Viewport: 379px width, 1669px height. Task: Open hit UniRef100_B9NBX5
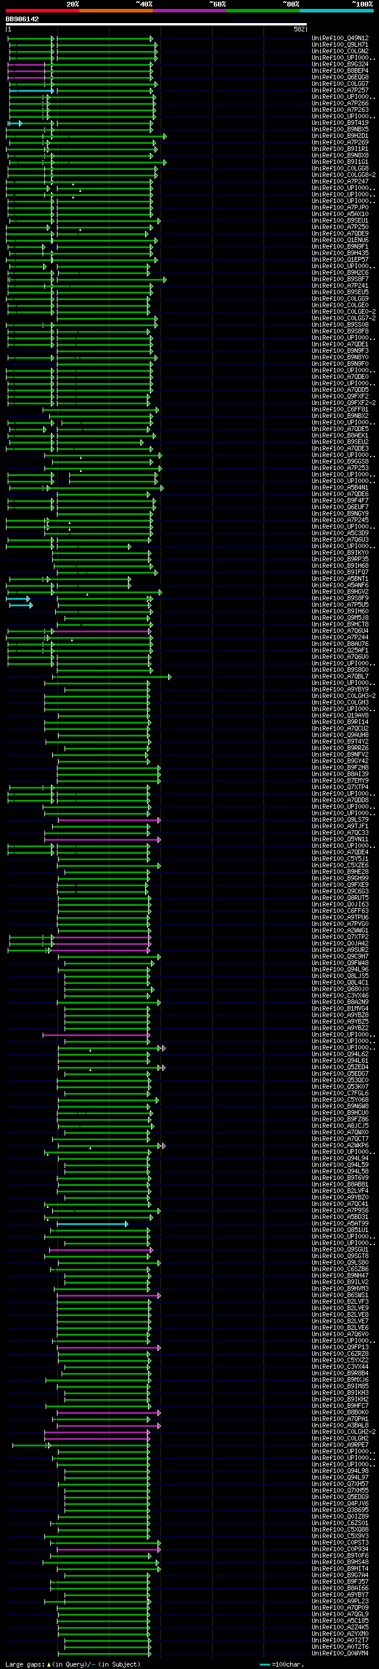(x=340, y=129)
